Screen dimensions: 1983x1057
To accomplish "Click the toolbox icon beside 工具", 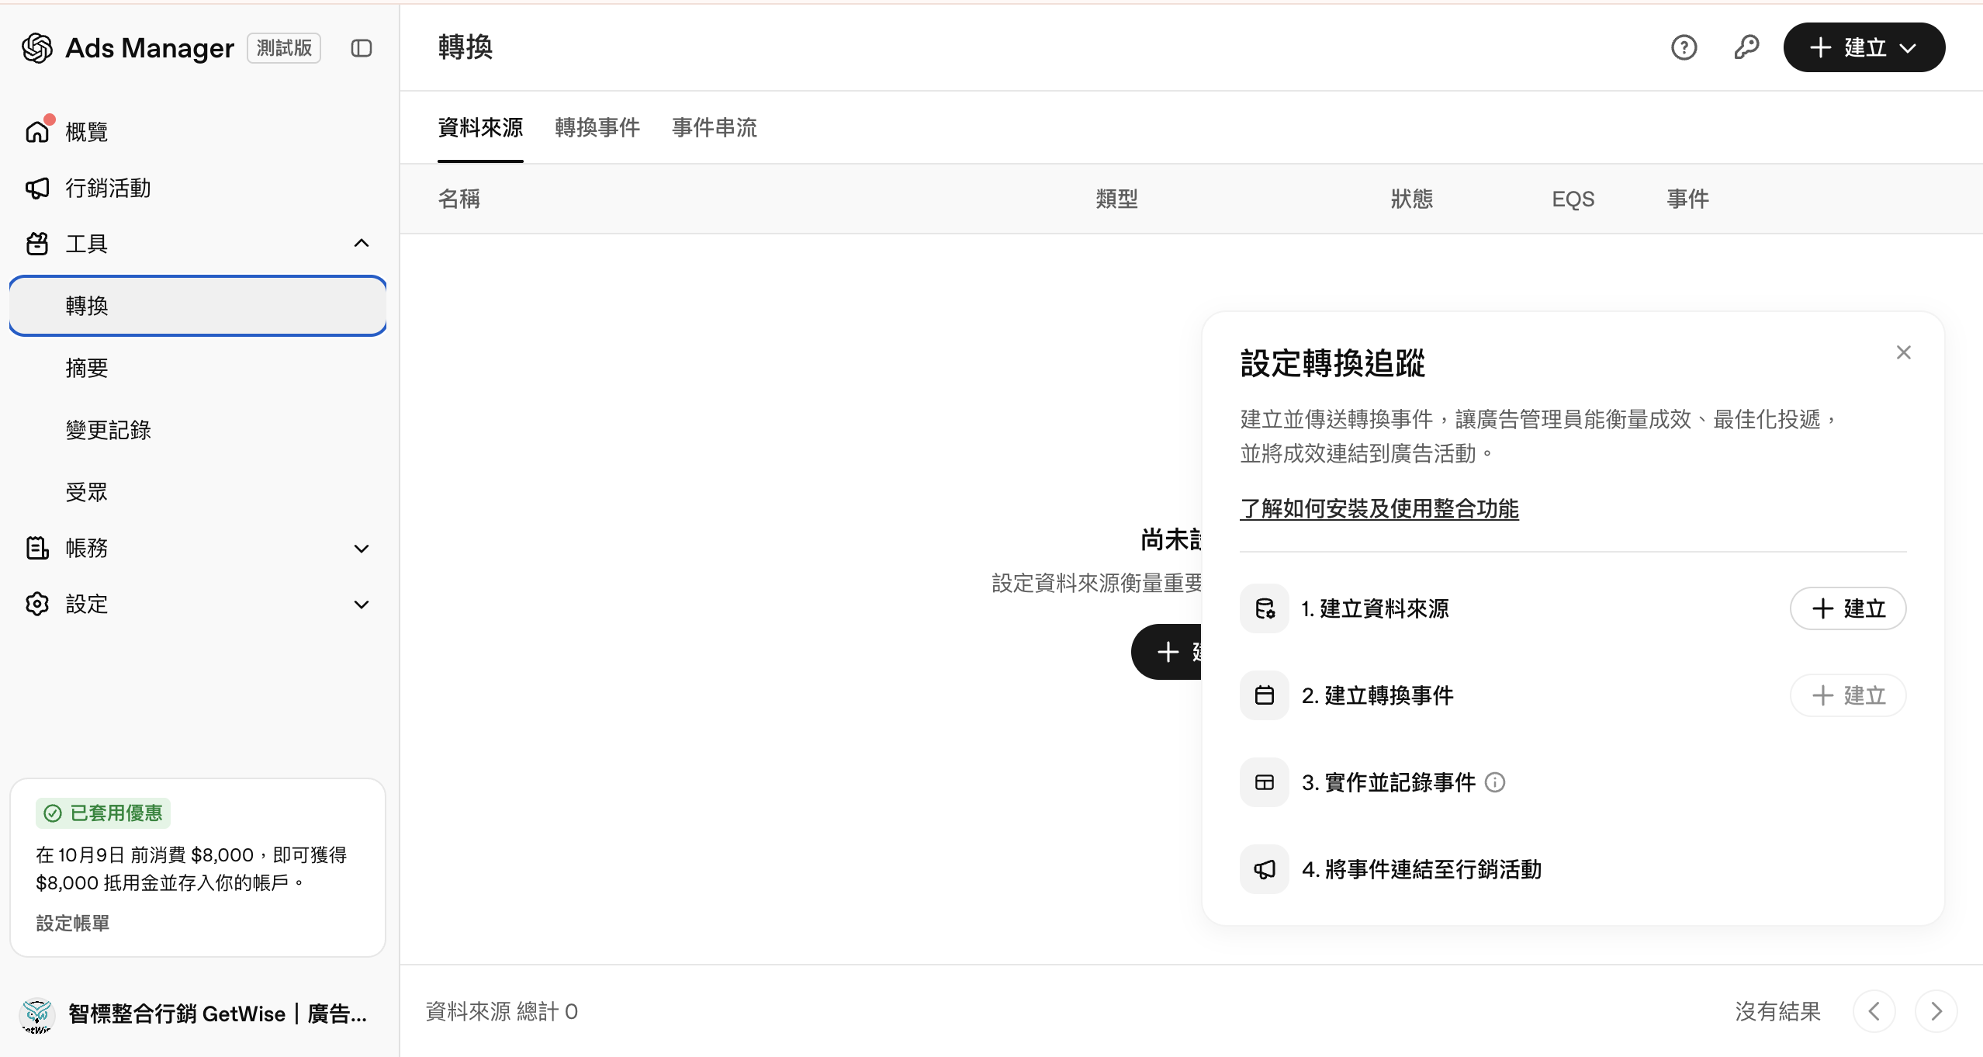I will click(37, 244).
